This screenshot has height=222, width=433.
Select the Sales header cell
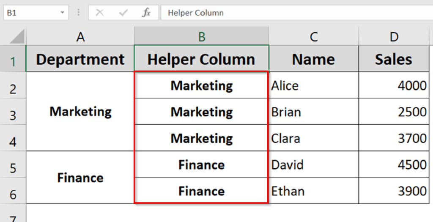click(394, 60)
